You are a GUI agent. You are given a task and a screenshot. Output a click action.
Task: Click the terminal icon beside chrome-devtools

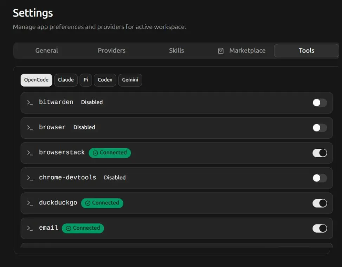pyautogui.click(x=30, y=178)
